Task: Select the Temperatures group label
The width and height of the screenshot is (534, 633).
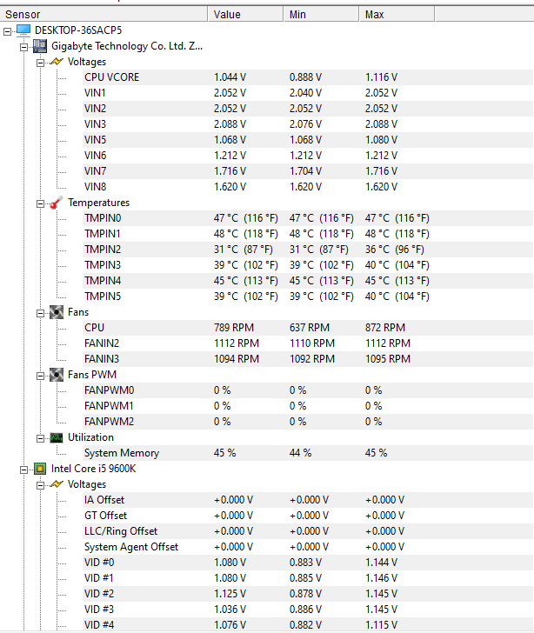Action: tap(98, 203)
